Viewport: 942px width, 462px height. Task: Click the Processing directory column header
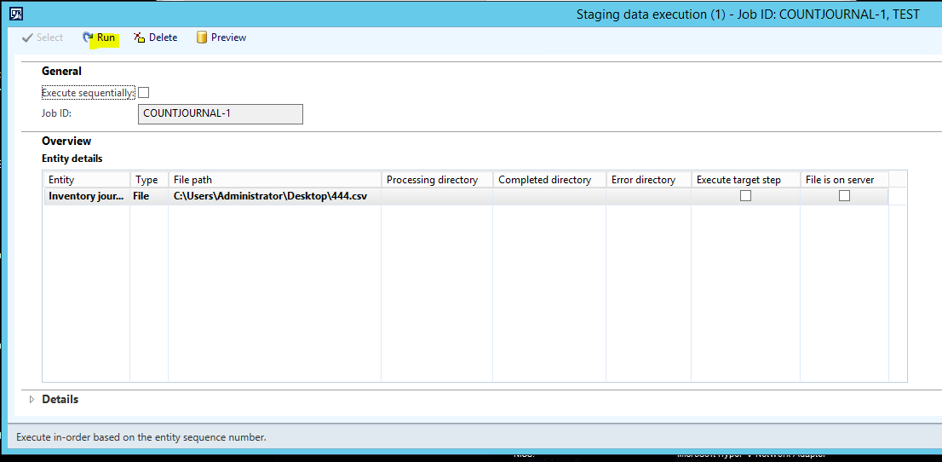[436, 180]
